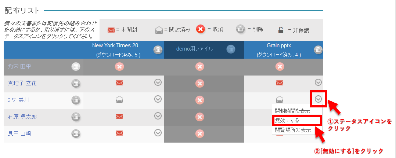Toggle opened envelope for ミサ 美川 New York Times
The width and height of the screenshot is (396, 158).
[119, 99]
